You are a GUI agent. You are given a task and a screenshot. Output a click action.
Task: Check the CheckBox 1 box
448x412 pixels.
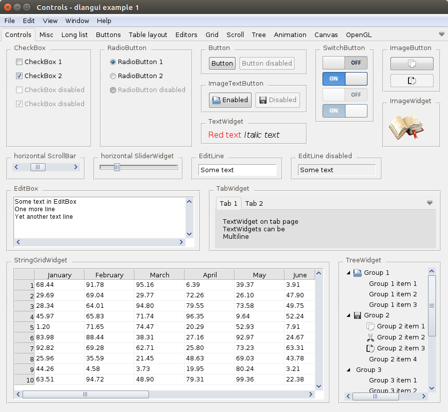click(x=19, y=62)
